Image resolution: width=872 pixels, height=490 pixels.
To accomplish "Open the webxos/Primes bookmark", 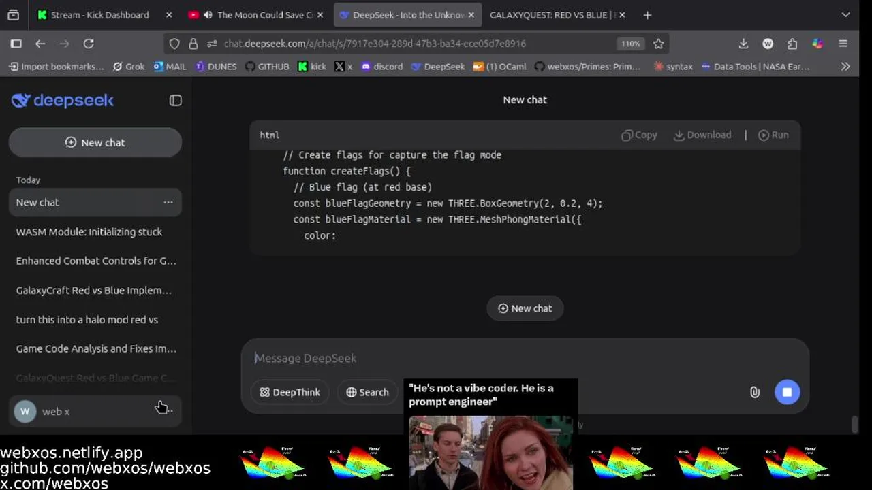I will [x=587, y=67].
